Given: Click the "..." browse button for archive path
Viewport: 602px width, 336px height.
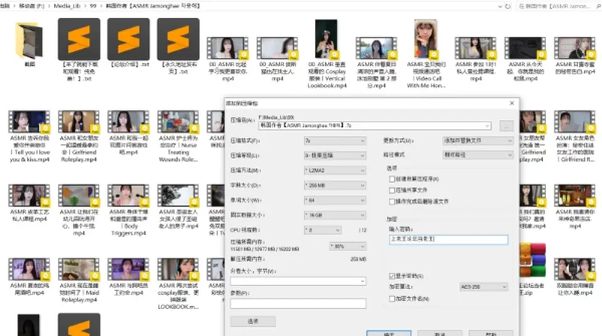Looking at the screenshot, I should tap(507, 126).
